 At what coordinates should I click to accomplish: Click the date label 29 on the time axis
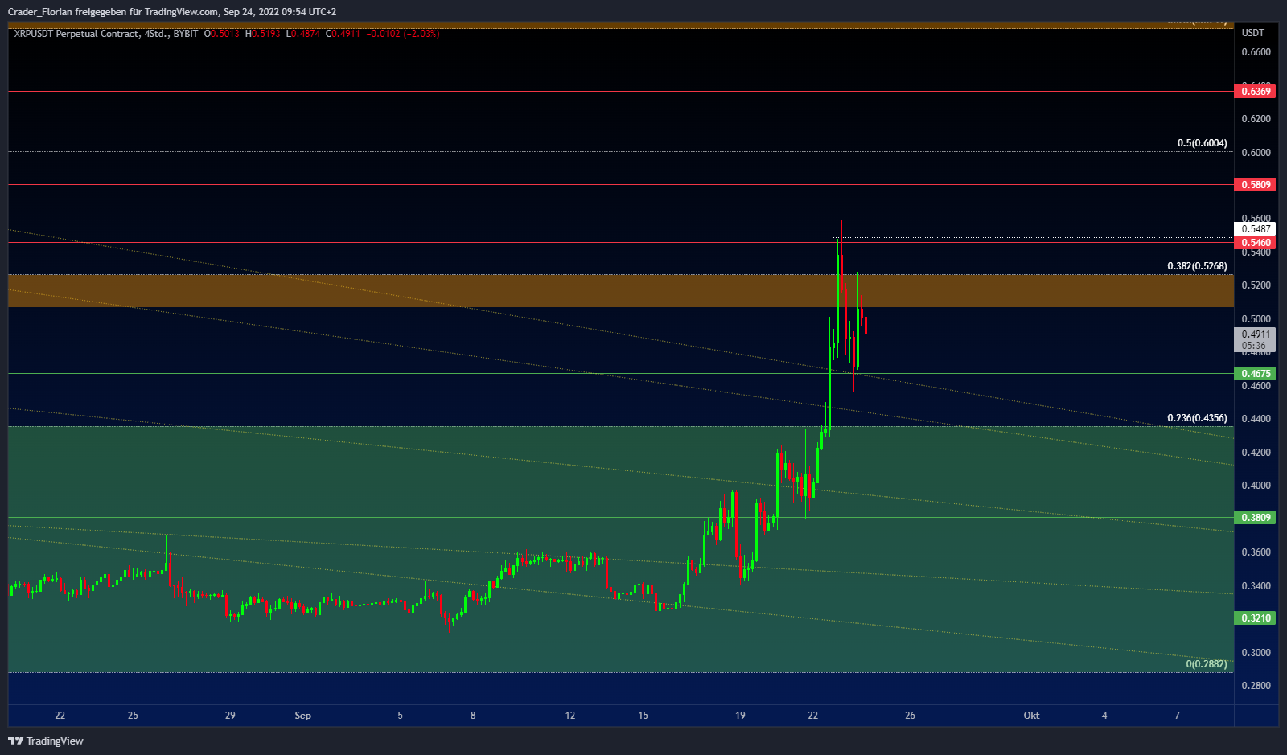(230, 716)
